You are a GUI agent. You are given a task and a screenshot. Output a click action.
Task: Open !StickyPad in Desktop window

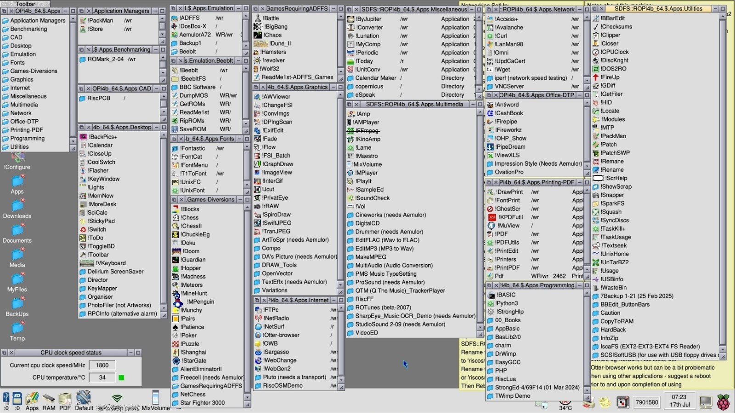(97, 221)
